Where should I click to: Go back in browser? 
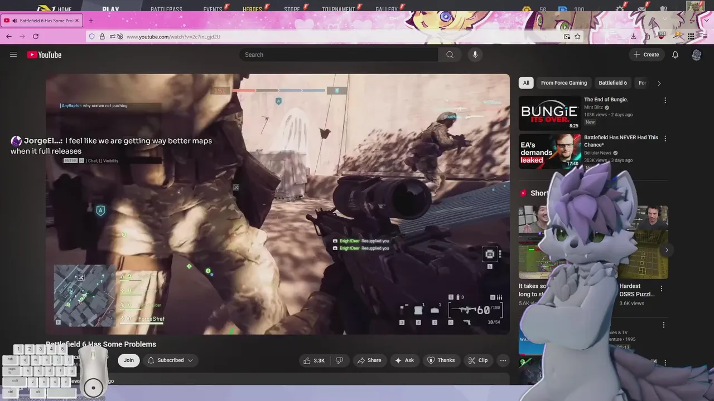tap(9, 36)
